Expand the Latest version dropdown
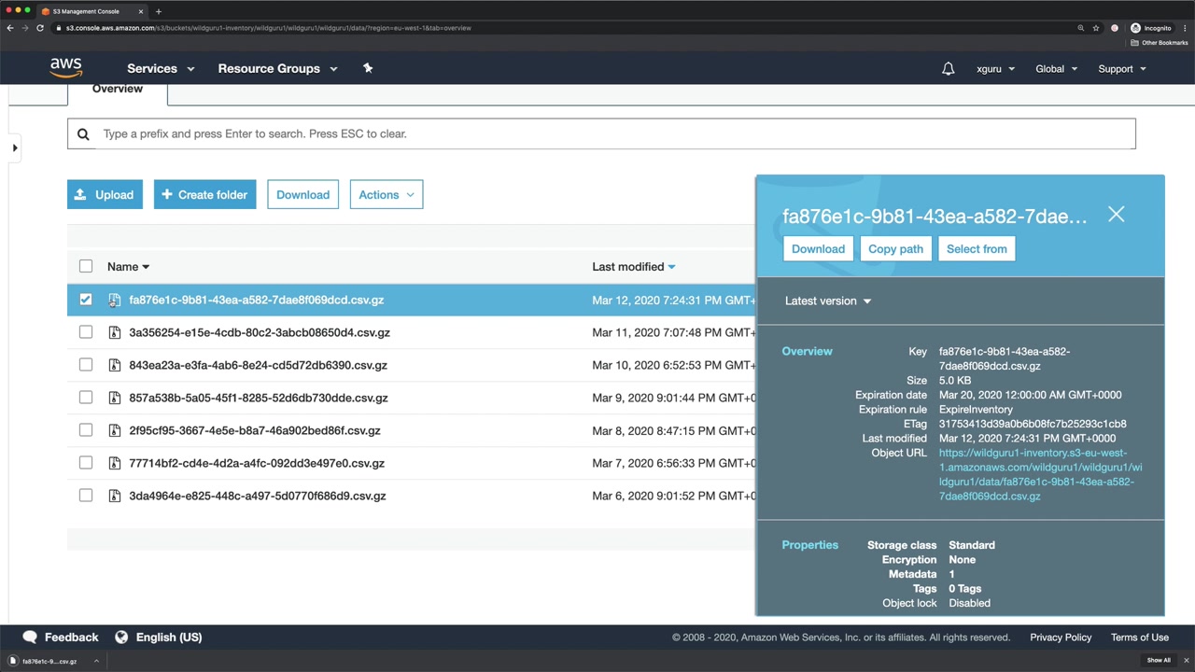1195x672 pixels. [827, 301]
